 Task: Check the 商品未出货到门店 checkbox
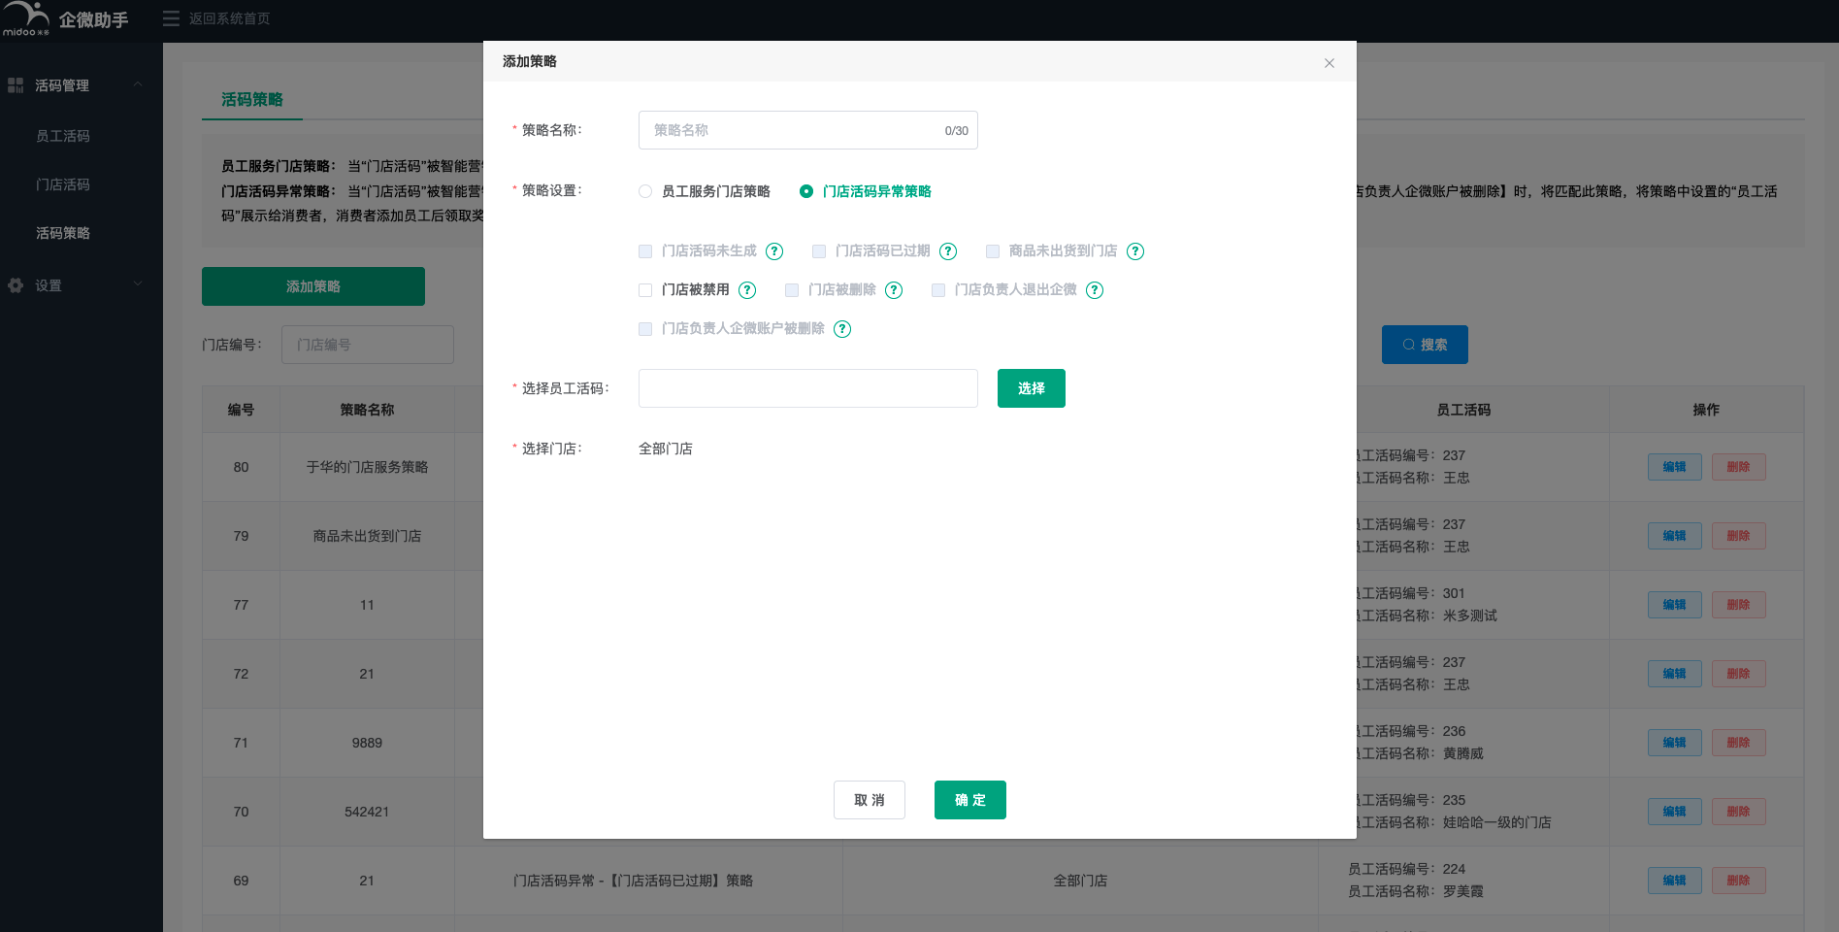[x=993, y=251]
